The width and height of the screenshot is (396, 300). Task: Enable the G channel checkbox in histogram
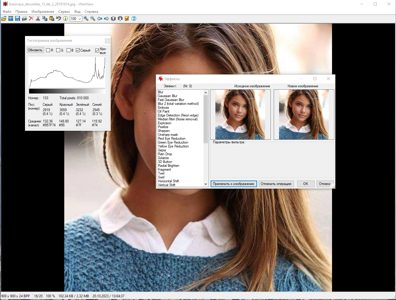tap(58, 50)
